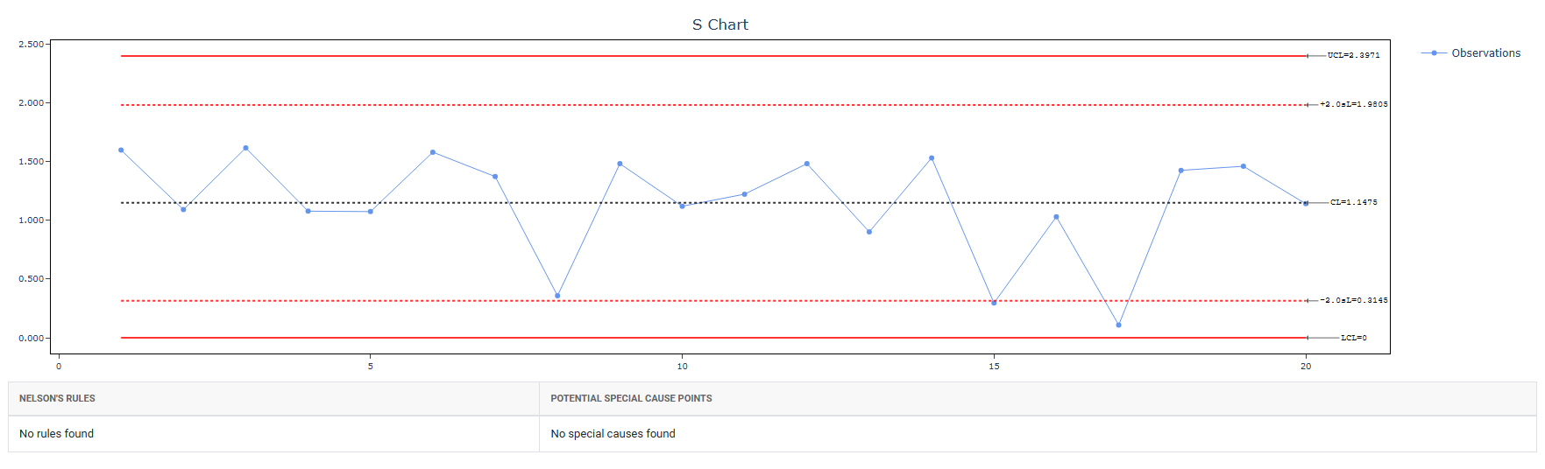Viewport: 1545px width, 469px height.
Task: Select the data point at observation 13
Action: click(869, 232)
